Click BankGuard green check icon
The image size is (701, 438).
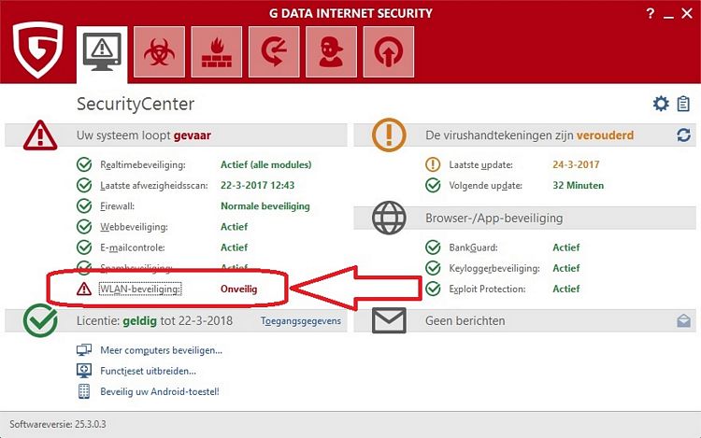433,247
